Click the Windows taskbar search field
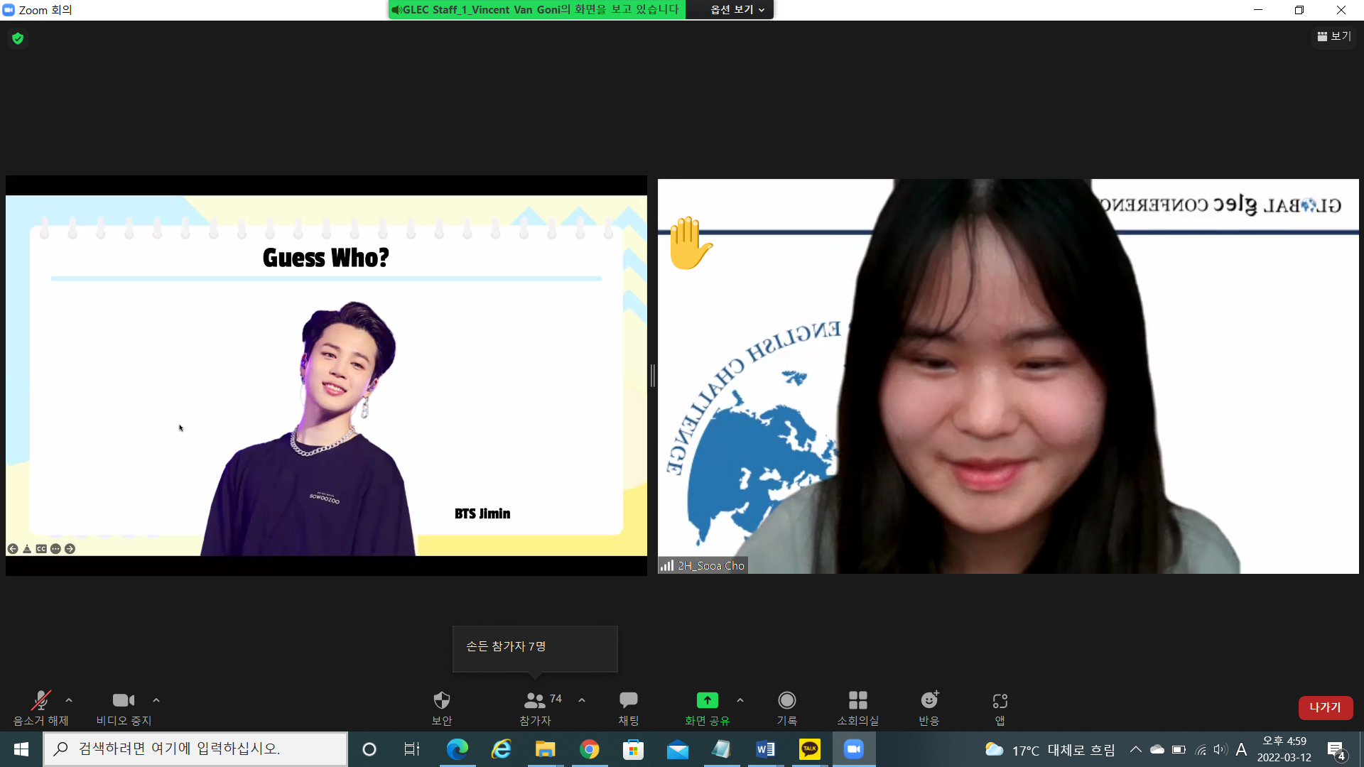Viewport: 1364px width, 767px height. (x=195, y=749)
